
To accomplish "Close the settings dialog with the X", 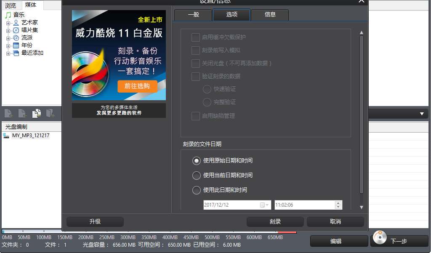I will (x=362, y=1).
